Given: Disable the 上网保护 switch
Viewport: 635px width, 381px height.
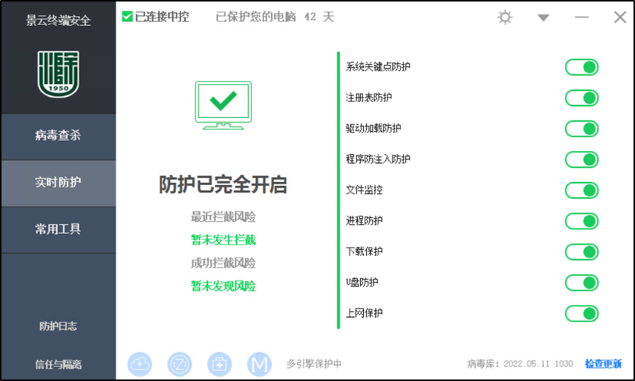Looking at the screenshot, I should [x=582, y=313].
